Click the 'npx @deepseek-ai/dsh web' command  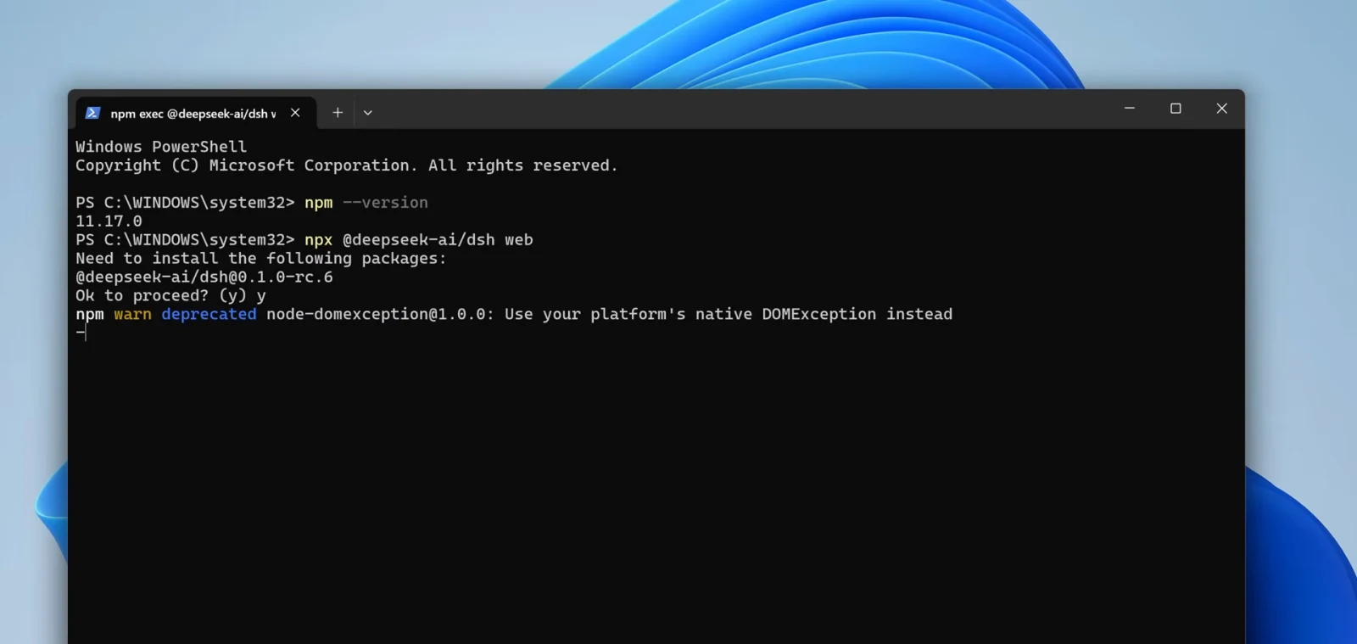click(x=419, y=240)
